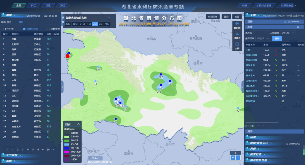Collapse left panel with map-edge arrow
The width and height of the screenshot is (305, 165).
point(62,87)
